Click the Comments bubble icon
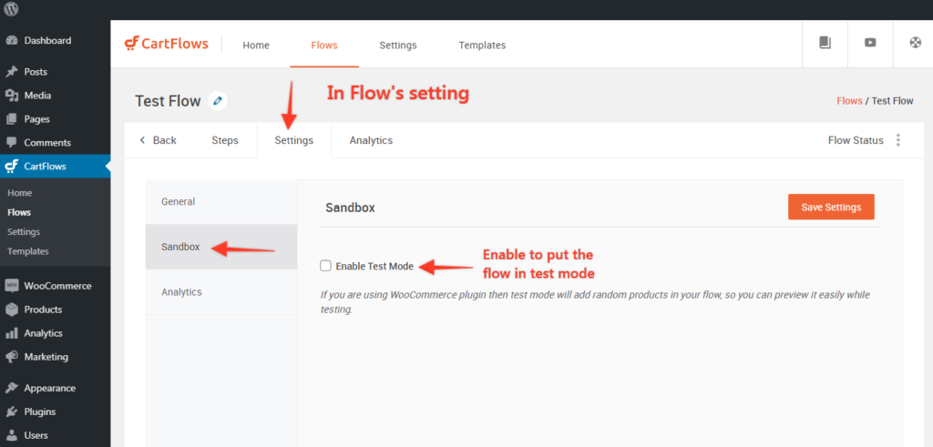This screenshot has width=933, height=447. [x=11, y=143]
